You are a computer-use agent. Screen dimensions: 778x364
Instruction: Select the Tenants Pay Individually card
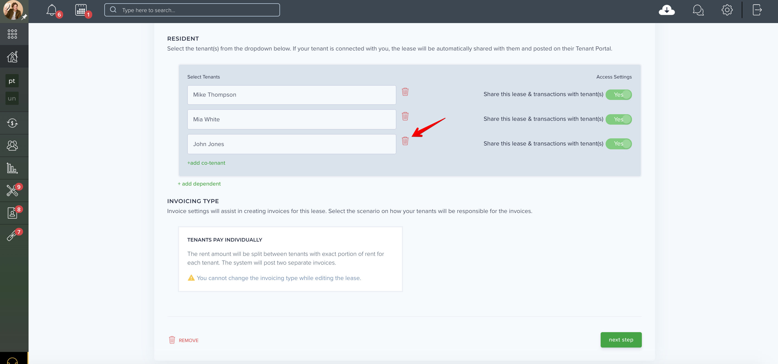tap(290, 259)
